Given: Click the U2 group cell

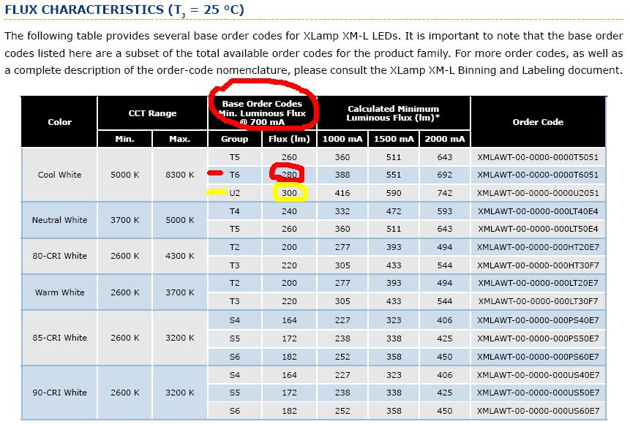Looking at the screenshot, I should [x=234, y=193].
